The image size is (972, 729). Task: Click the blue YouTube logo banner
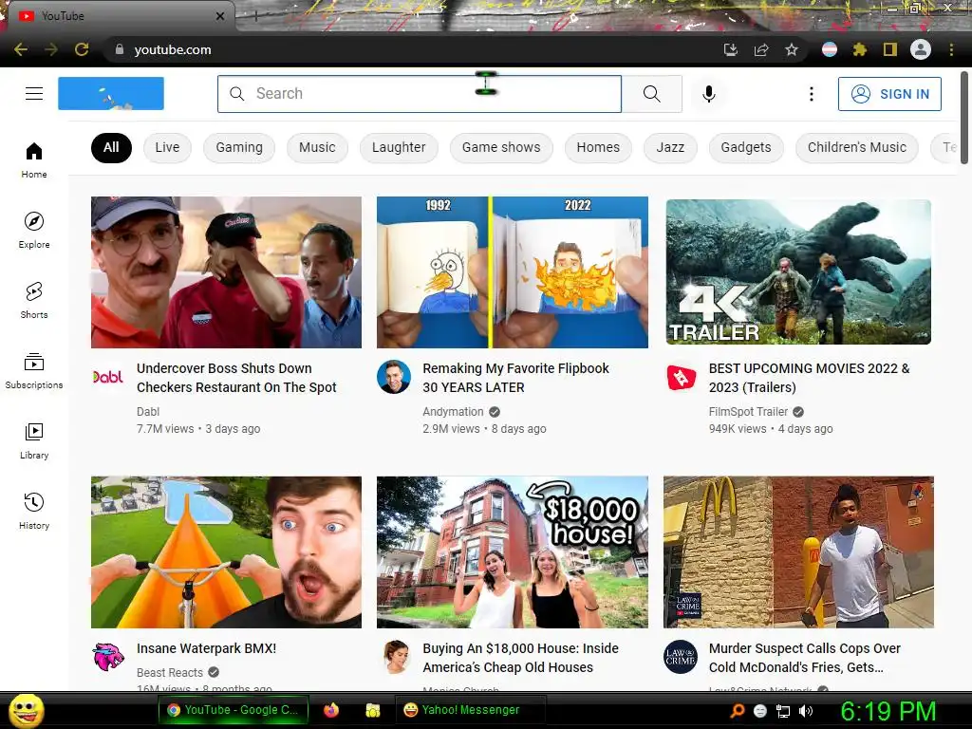pos(111,94)
